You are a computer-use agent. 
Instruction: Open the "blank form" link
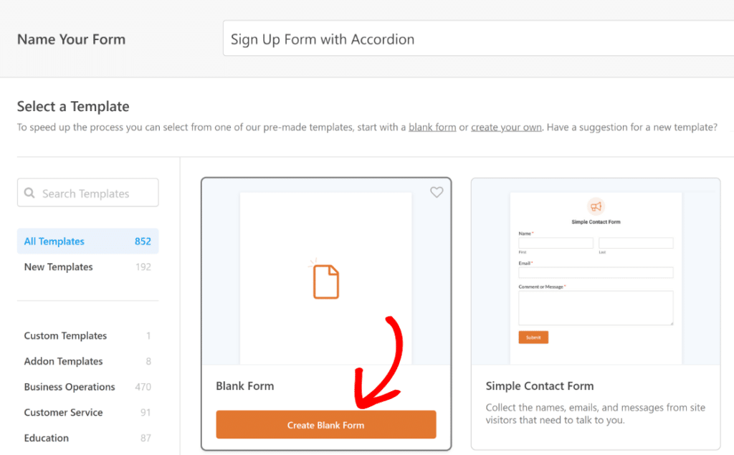(x=432, y=127)
